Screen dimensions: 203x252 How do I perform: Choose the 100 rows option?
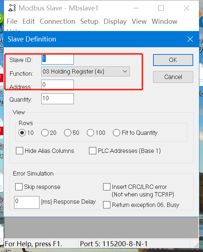[x=90, y=133]
